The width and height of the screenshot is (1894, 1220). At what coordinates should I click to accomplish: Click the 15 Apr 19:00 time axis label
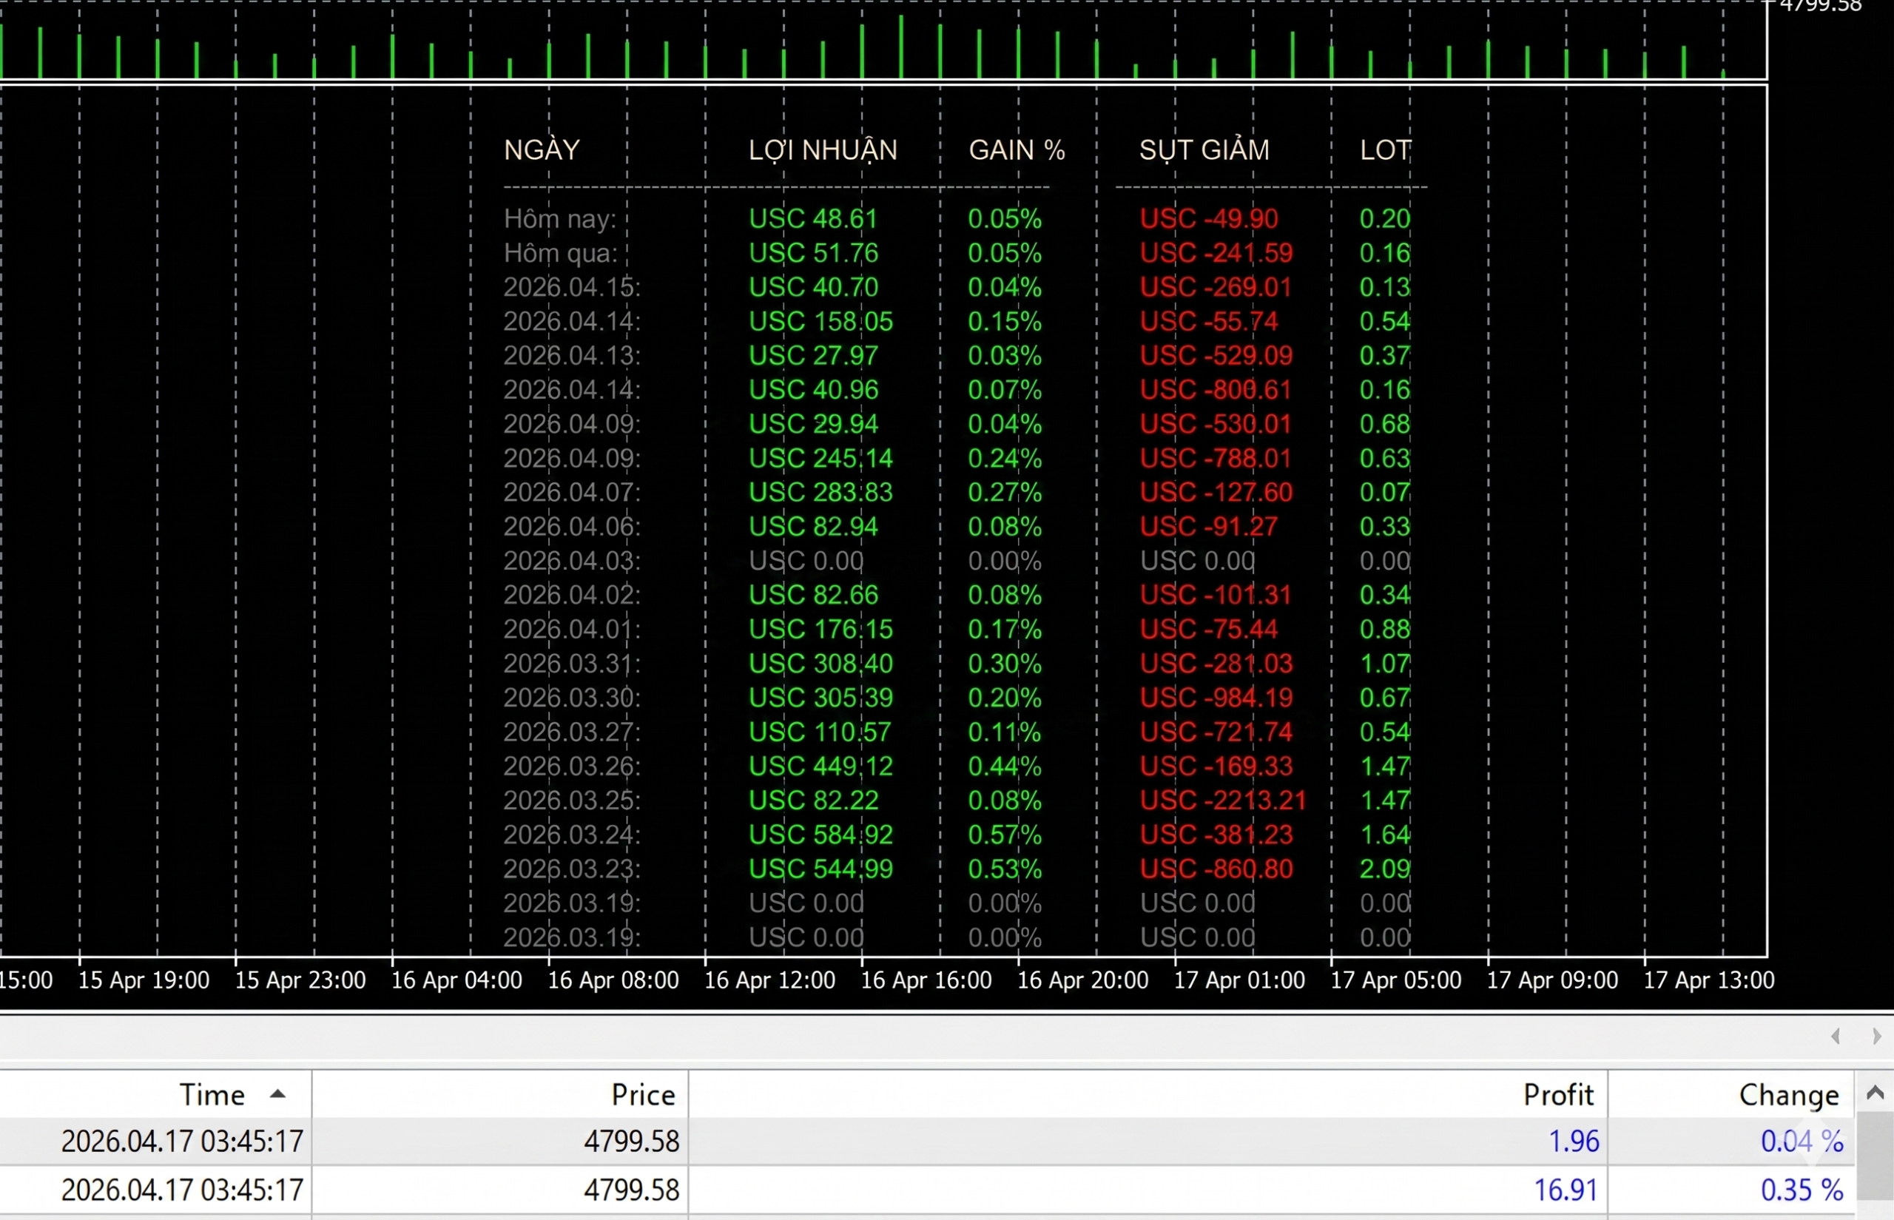[x=144, y=980]
